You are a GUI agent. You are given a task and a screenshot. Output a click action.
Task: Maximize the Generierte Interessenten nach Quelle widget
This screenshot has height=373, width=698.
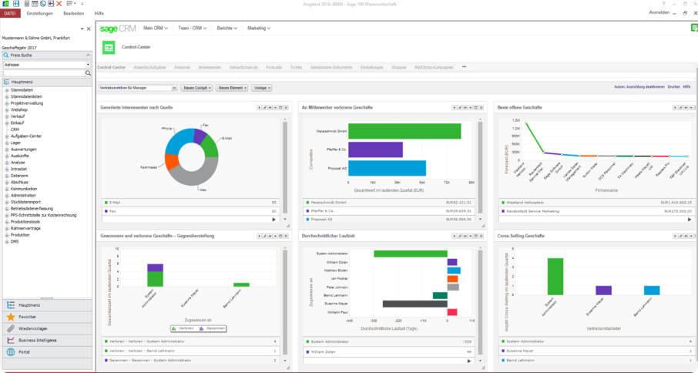[280, 108]
